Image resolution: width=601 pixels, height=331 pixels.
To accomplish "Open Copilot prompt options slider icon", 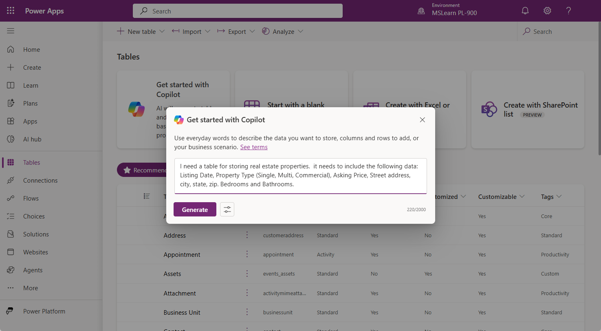I will 227,210.
